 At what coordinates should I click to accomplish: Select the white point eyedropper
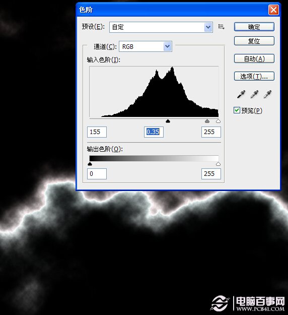(x=267, y=94)
